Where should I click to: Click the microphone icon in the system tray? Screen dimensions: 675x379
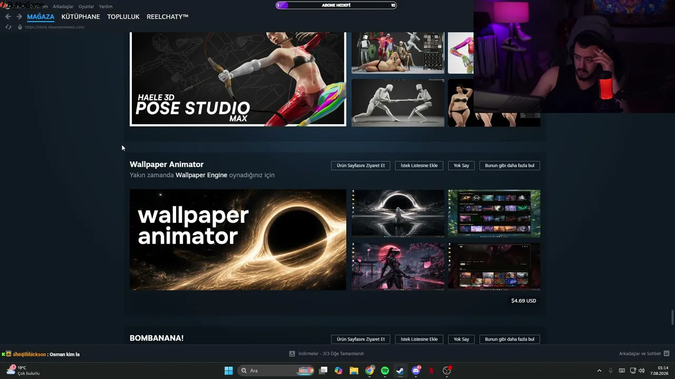(611, 371)
